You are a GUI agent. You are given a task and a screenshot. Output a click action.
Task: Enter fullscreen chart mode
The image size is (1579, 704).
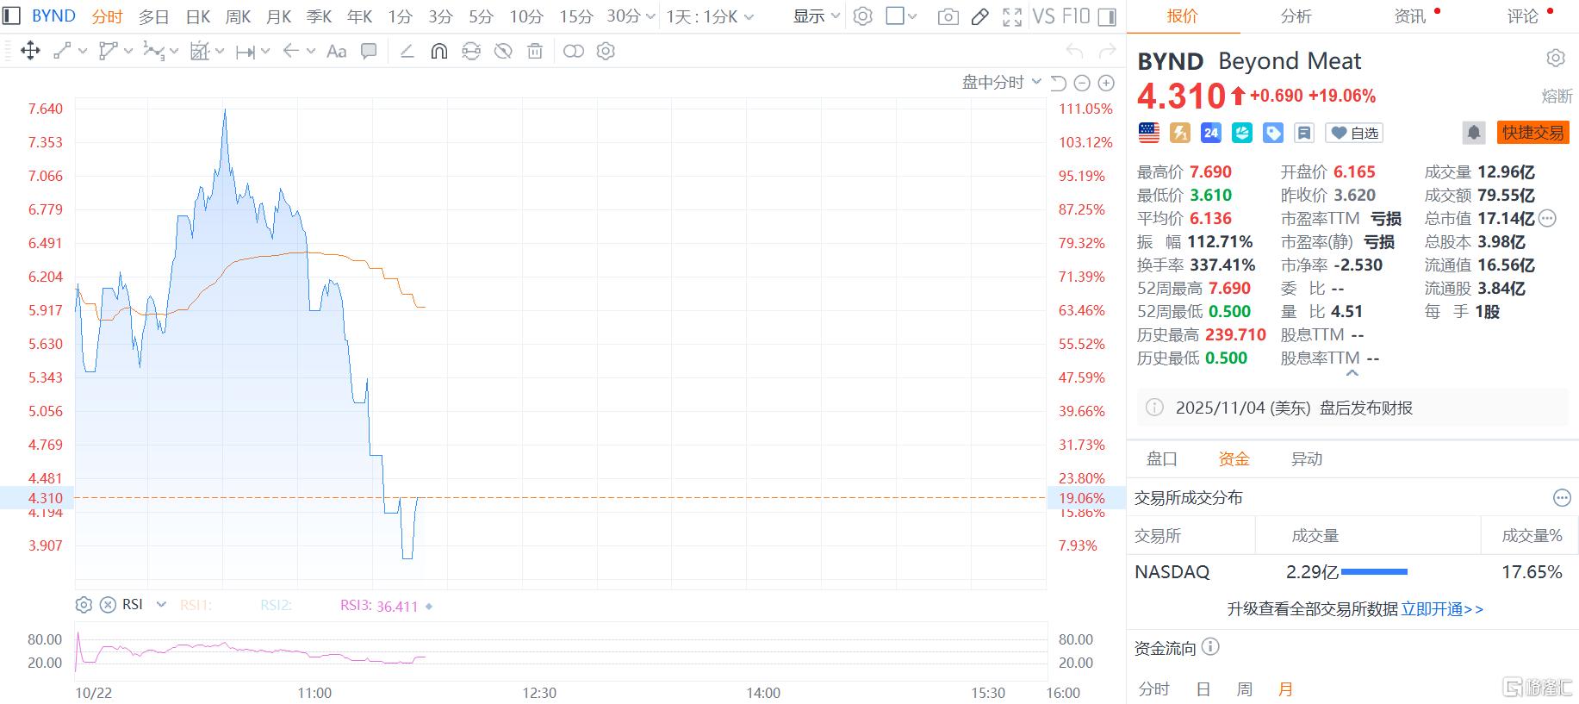click(1012, 16)
